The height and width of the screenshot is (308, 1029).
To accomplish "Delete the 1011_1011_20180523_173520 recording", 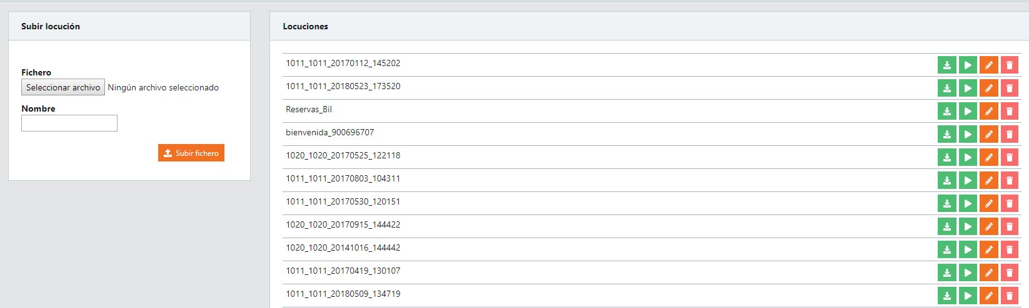I will [1009, 88].
